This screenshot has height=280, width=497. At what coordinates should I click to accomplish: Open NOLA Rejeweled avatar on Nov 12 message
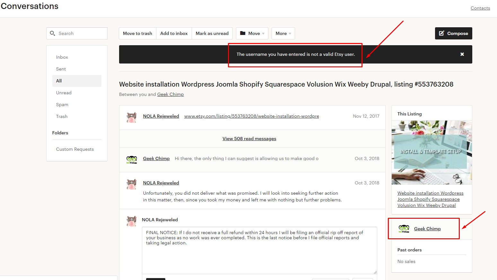tap(132, 117)
